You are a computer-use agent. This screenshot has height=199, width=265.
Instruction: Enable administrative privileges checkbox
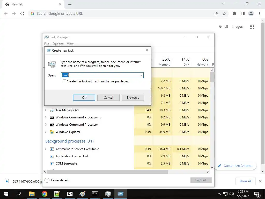64,81
